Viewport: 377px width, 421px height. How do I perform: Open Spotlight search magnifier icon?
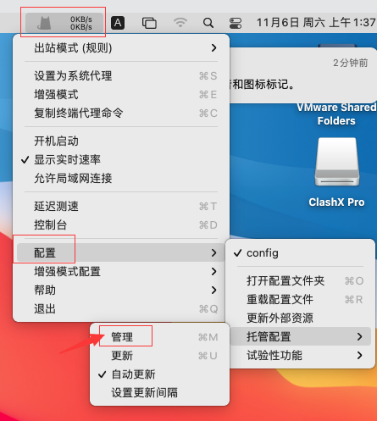tap(208, 23)
